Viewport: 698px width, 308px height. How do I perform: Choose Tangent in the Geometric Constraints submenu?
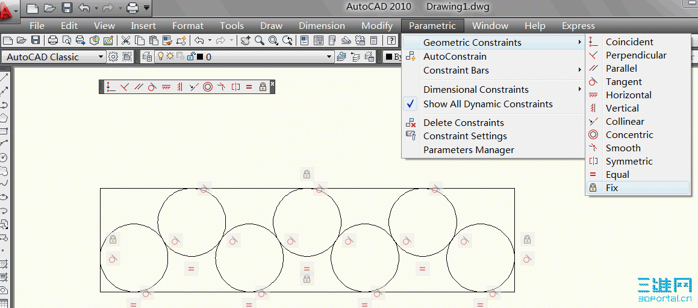(x=637, y=82)
